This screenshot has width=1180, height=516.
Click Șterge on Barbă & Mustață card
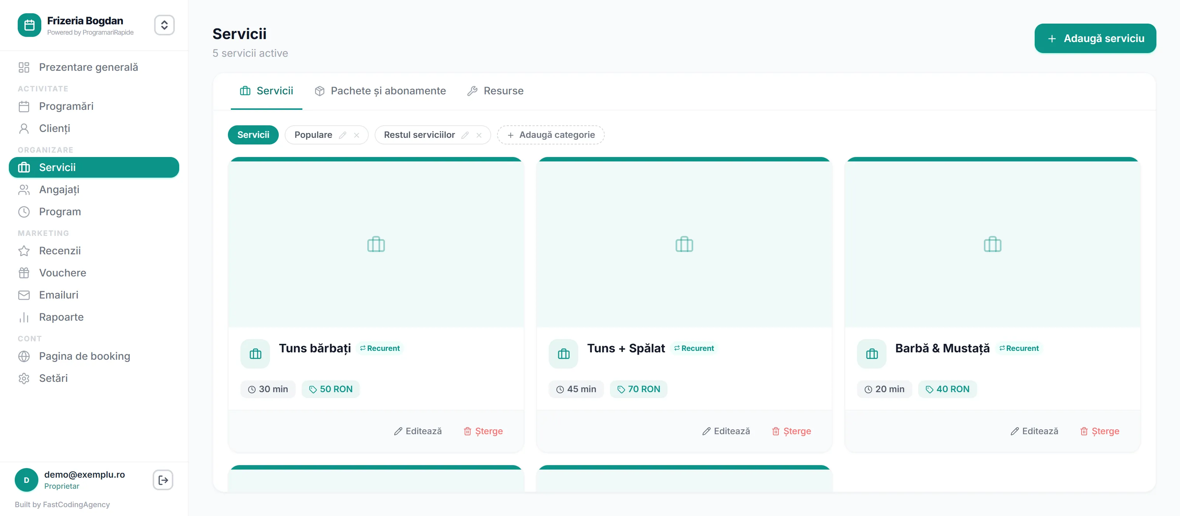pos(1100,431)
